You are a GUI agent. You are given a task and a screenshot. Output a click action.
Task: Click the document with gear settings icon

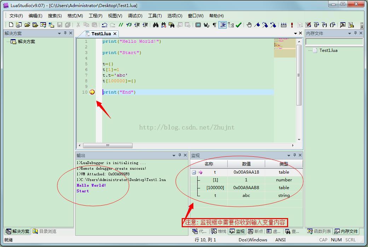[351, 25]
